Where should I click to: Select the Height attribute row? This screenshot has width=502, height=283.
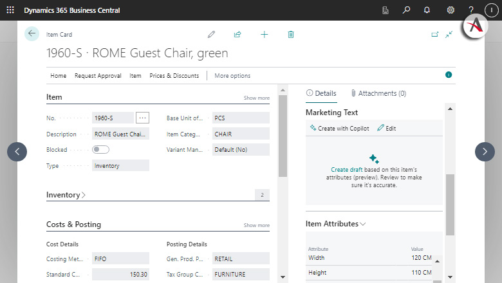[370, 273]
